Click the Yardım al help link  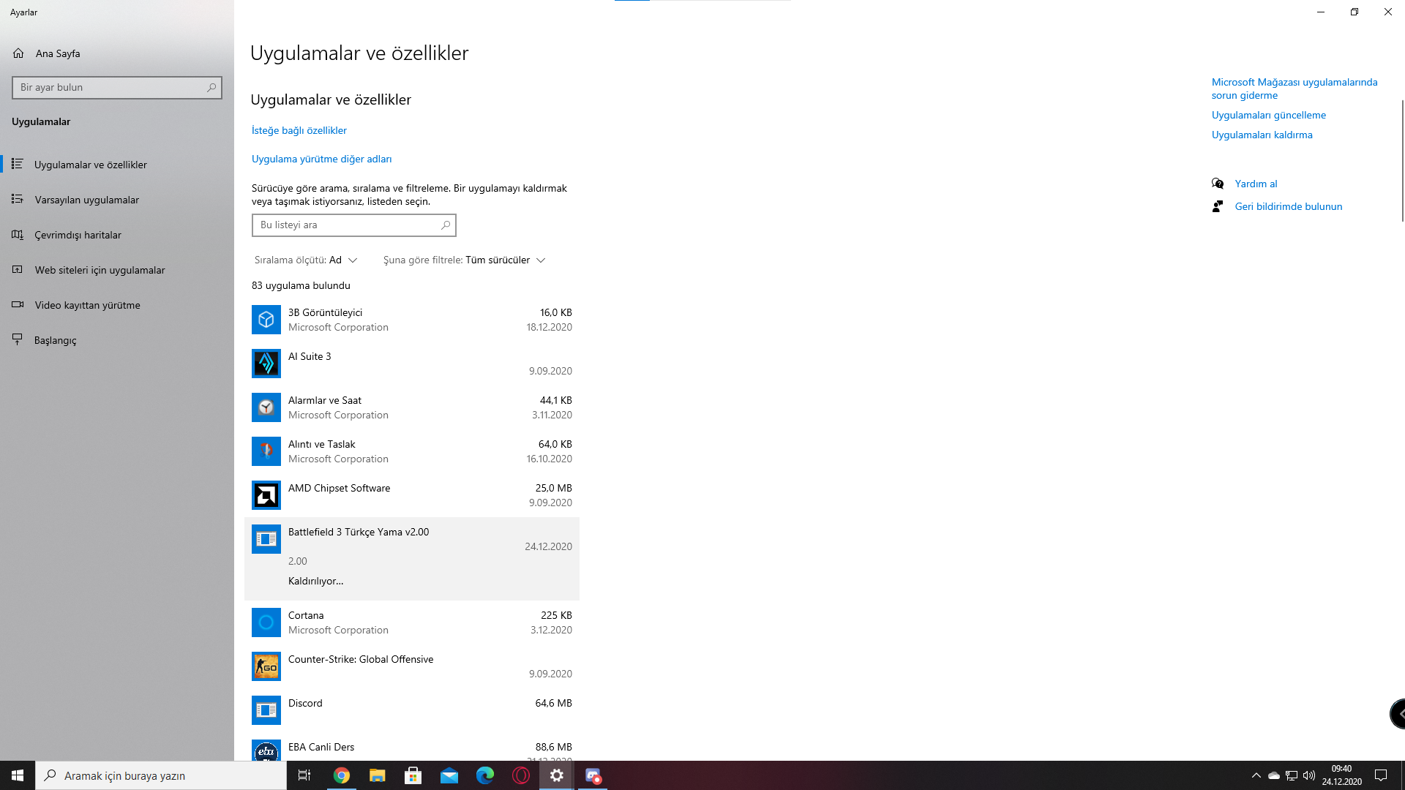1256,184
